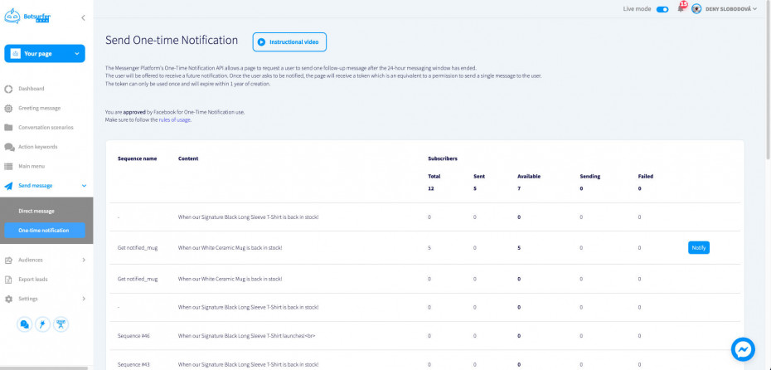The height and width of the screenshot is (370, 771).
Task: Click the Total column header
Action: (434, 176)
